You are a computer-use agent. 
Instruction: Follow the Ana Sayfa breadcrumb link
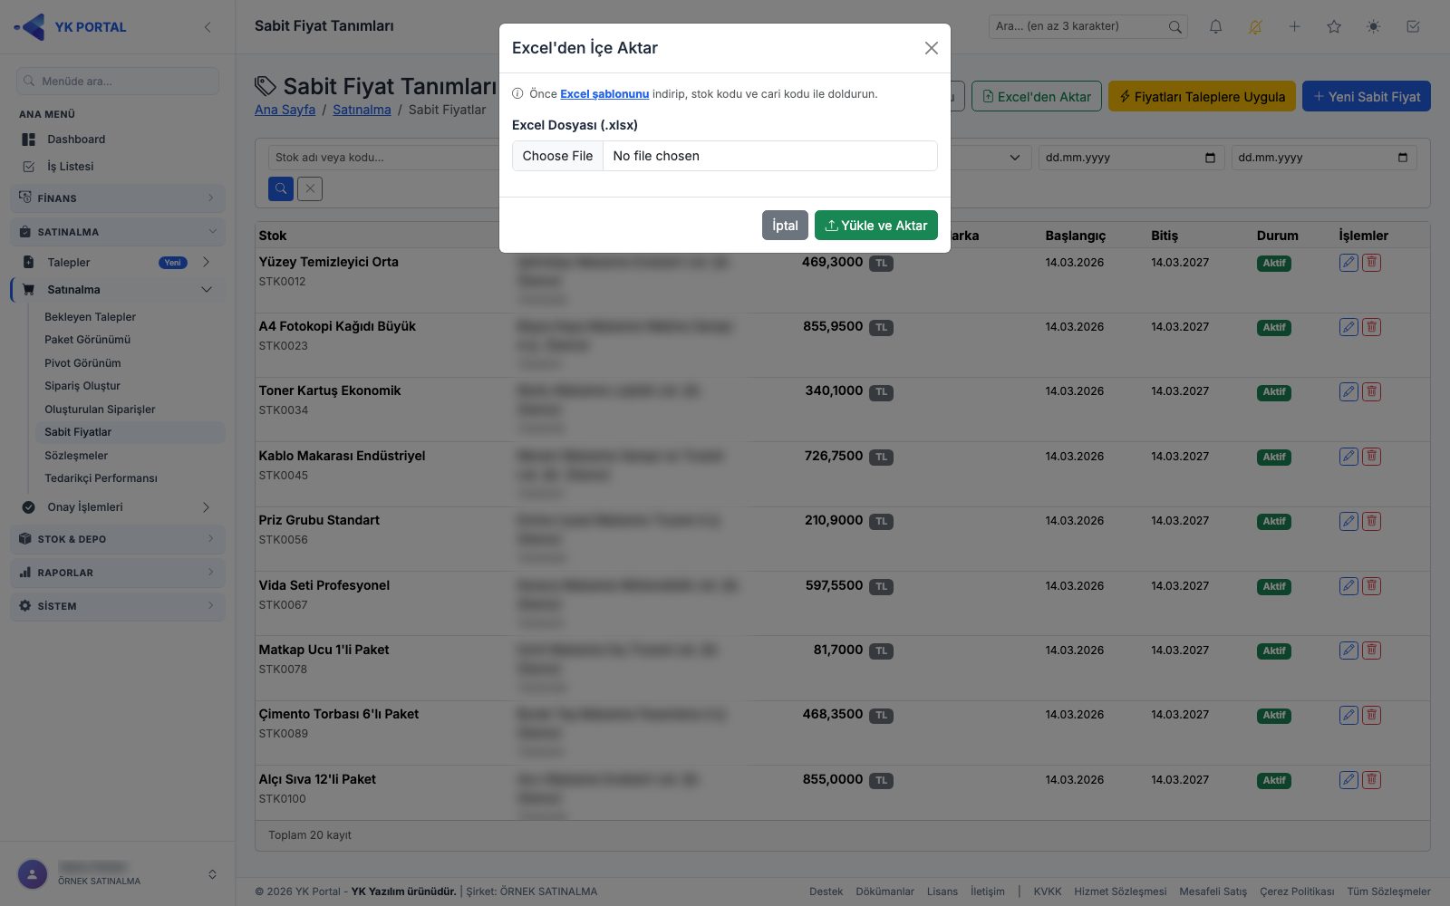click(x=285, y=110)
